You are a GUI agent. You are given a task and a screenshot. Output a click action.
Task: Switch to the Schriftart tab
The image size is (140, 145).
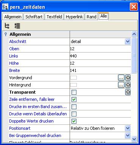tap(34, 17)
